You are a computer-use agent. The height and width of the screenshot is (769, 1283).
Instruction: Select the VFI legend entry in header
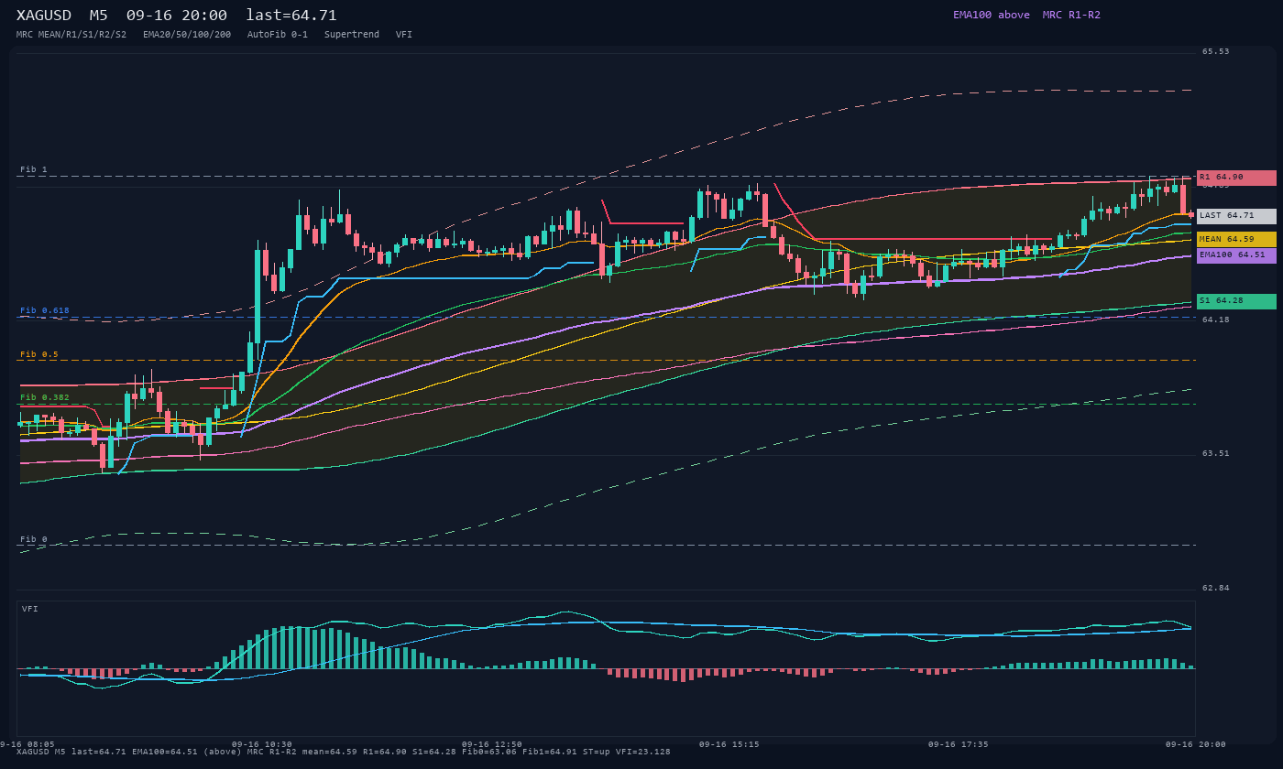pos(404,35)
